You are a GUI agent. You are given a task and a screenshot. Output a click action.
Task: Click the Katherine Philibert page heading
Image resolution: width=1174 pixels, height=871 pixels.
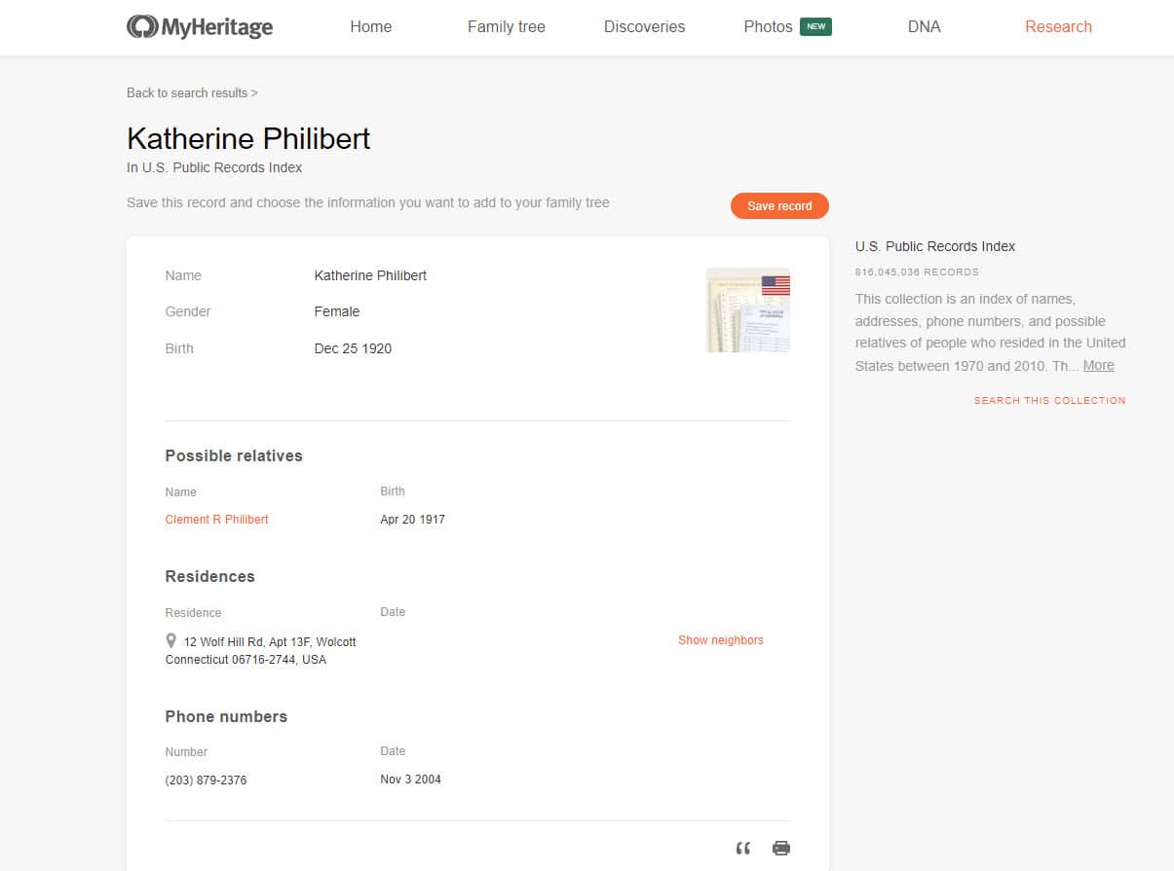click(248, 138)
